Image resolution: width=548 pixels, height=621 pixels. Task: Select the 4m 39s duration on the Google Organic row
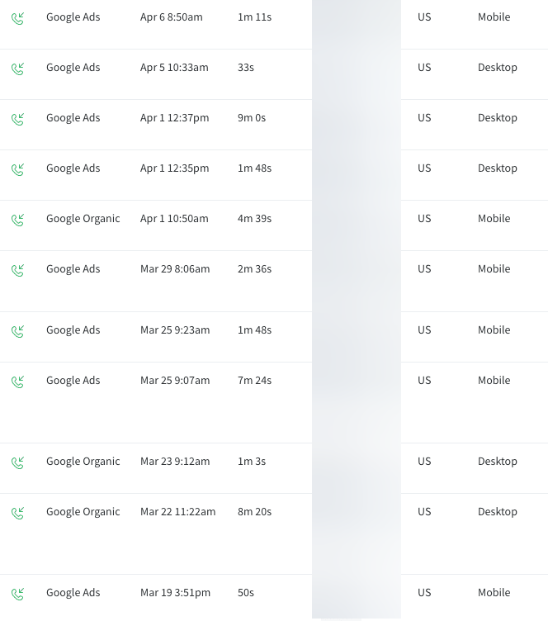(254, 219)
